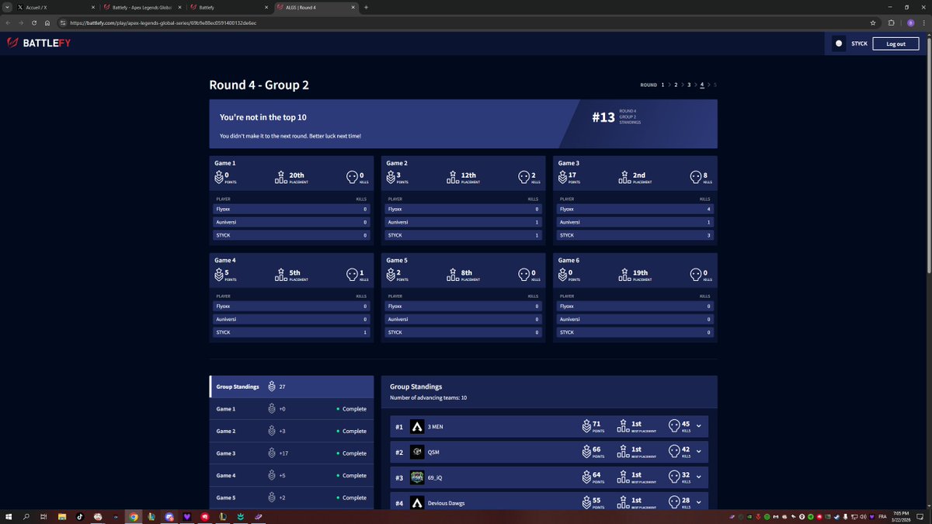Screen dimensions: 932x524
Task: Click the Auniversi row in Game 2
Action: tap(463, 222)
